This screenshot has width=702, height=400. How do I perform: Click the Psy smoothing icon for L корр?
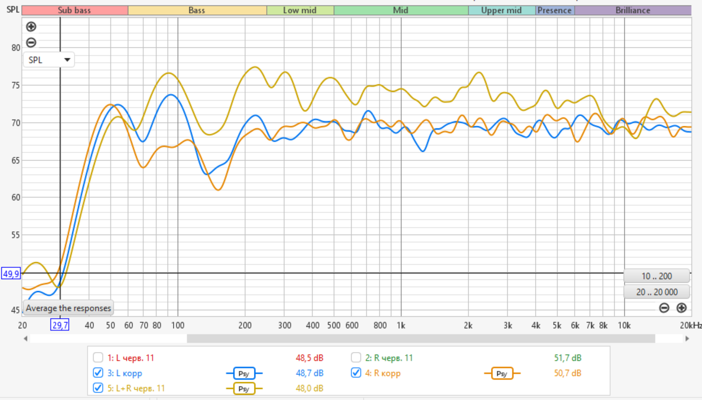tap(244, 373)
